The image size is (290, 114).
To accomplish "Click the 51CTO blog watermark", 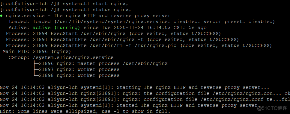I will click(272, 108).
